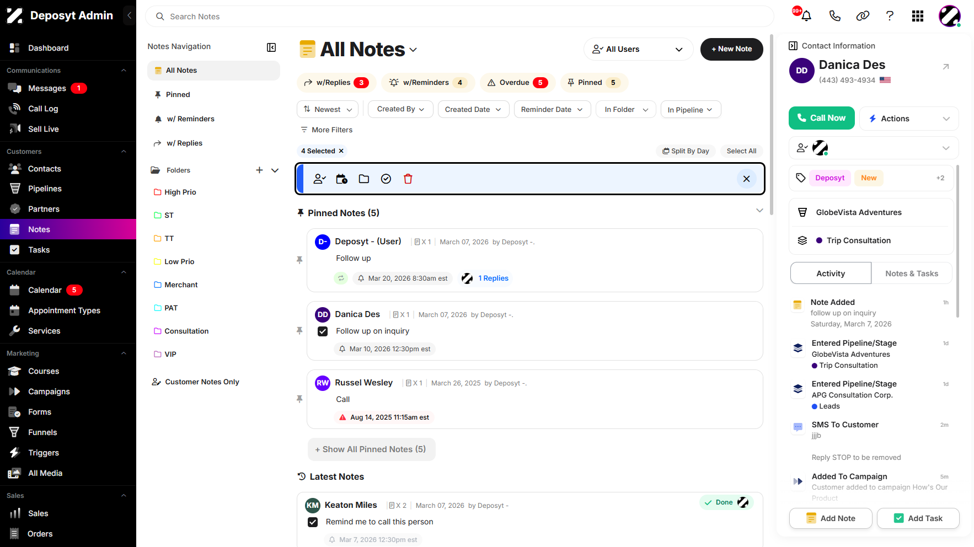Toggle the Overdue filter chip

pos(517,83)
